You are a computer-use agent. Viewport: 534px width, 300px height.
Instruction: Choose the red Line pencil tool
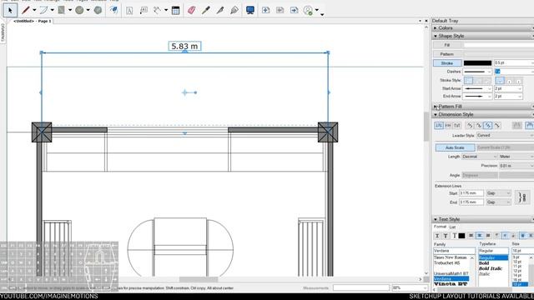tap(26, 10)
